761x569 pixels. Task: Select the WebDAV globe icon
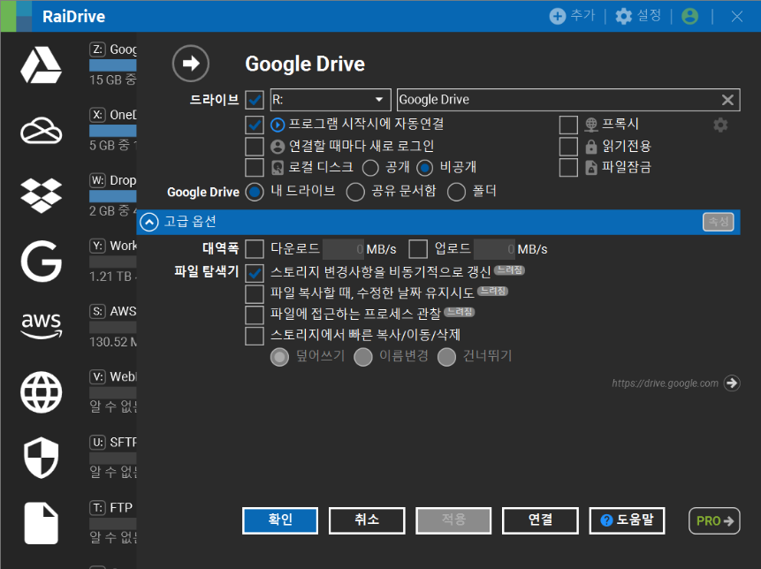pyautogui.click(x=41, y=391)
